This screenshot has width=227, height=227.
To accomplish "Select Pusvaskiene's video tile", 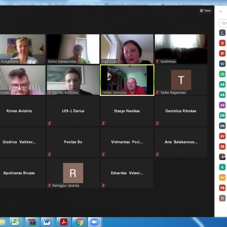I will (x=23, y=49).
